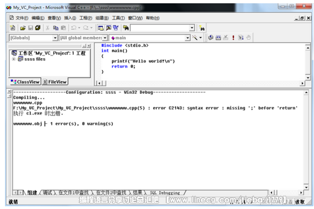Image resolution: width=314 pixels, height=209 pixels.
Task: Click the Window List icon
Action: [116, 28]
